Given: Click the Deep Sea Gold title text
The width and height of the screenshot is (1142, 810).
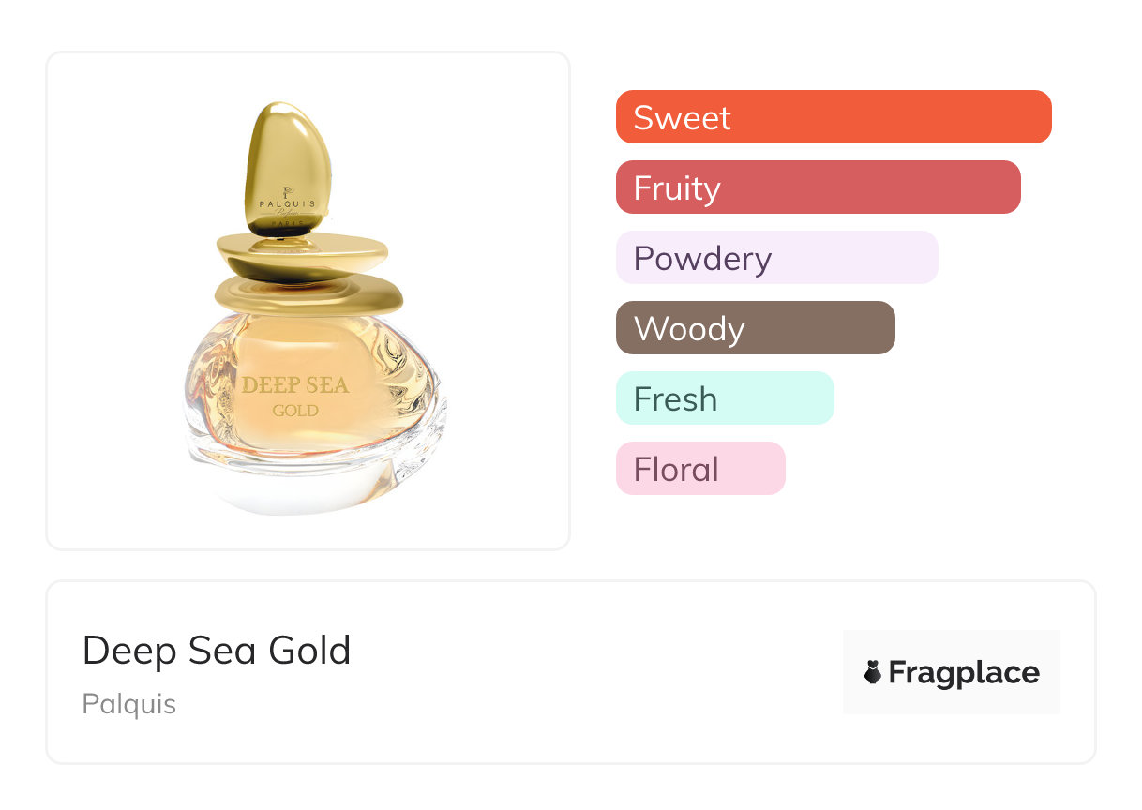Looking at the screenshot, I should 217,651.
